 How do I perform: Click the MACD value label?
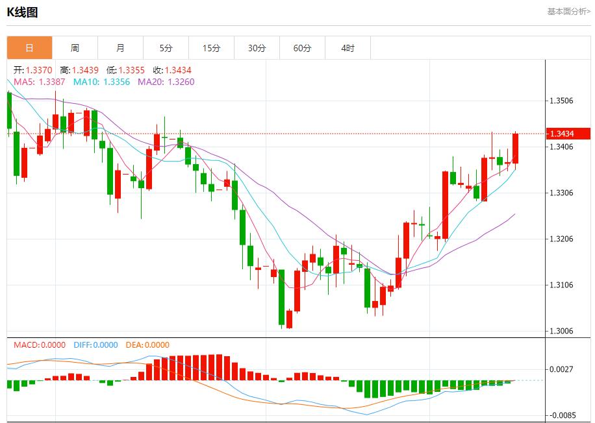click(40, 345)
